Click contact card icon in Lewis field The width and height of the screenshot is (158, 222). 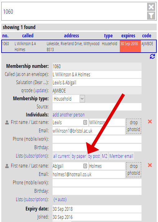(85, 122)
